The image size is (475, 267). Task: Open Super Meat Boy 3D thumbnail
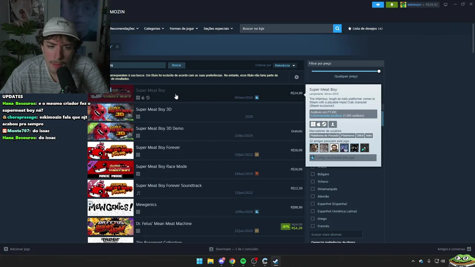(111, 112)
